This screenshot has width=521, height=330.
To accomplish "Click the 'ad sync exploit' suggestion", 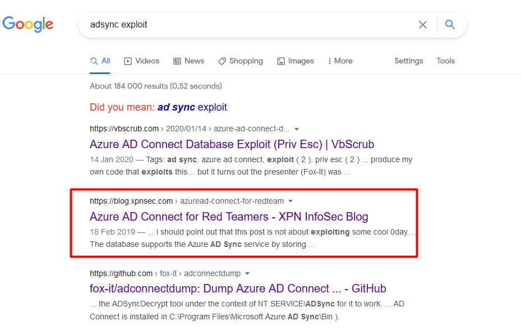I will point(192,107).
